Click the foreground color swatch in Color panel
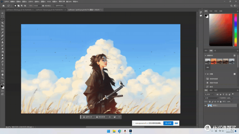Screen dimensions: 239x134 (206, 16)
